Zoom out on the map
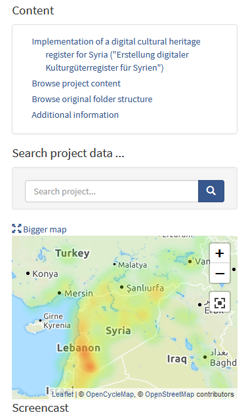Viewport: 248px width, 417px height. (220, 274)
